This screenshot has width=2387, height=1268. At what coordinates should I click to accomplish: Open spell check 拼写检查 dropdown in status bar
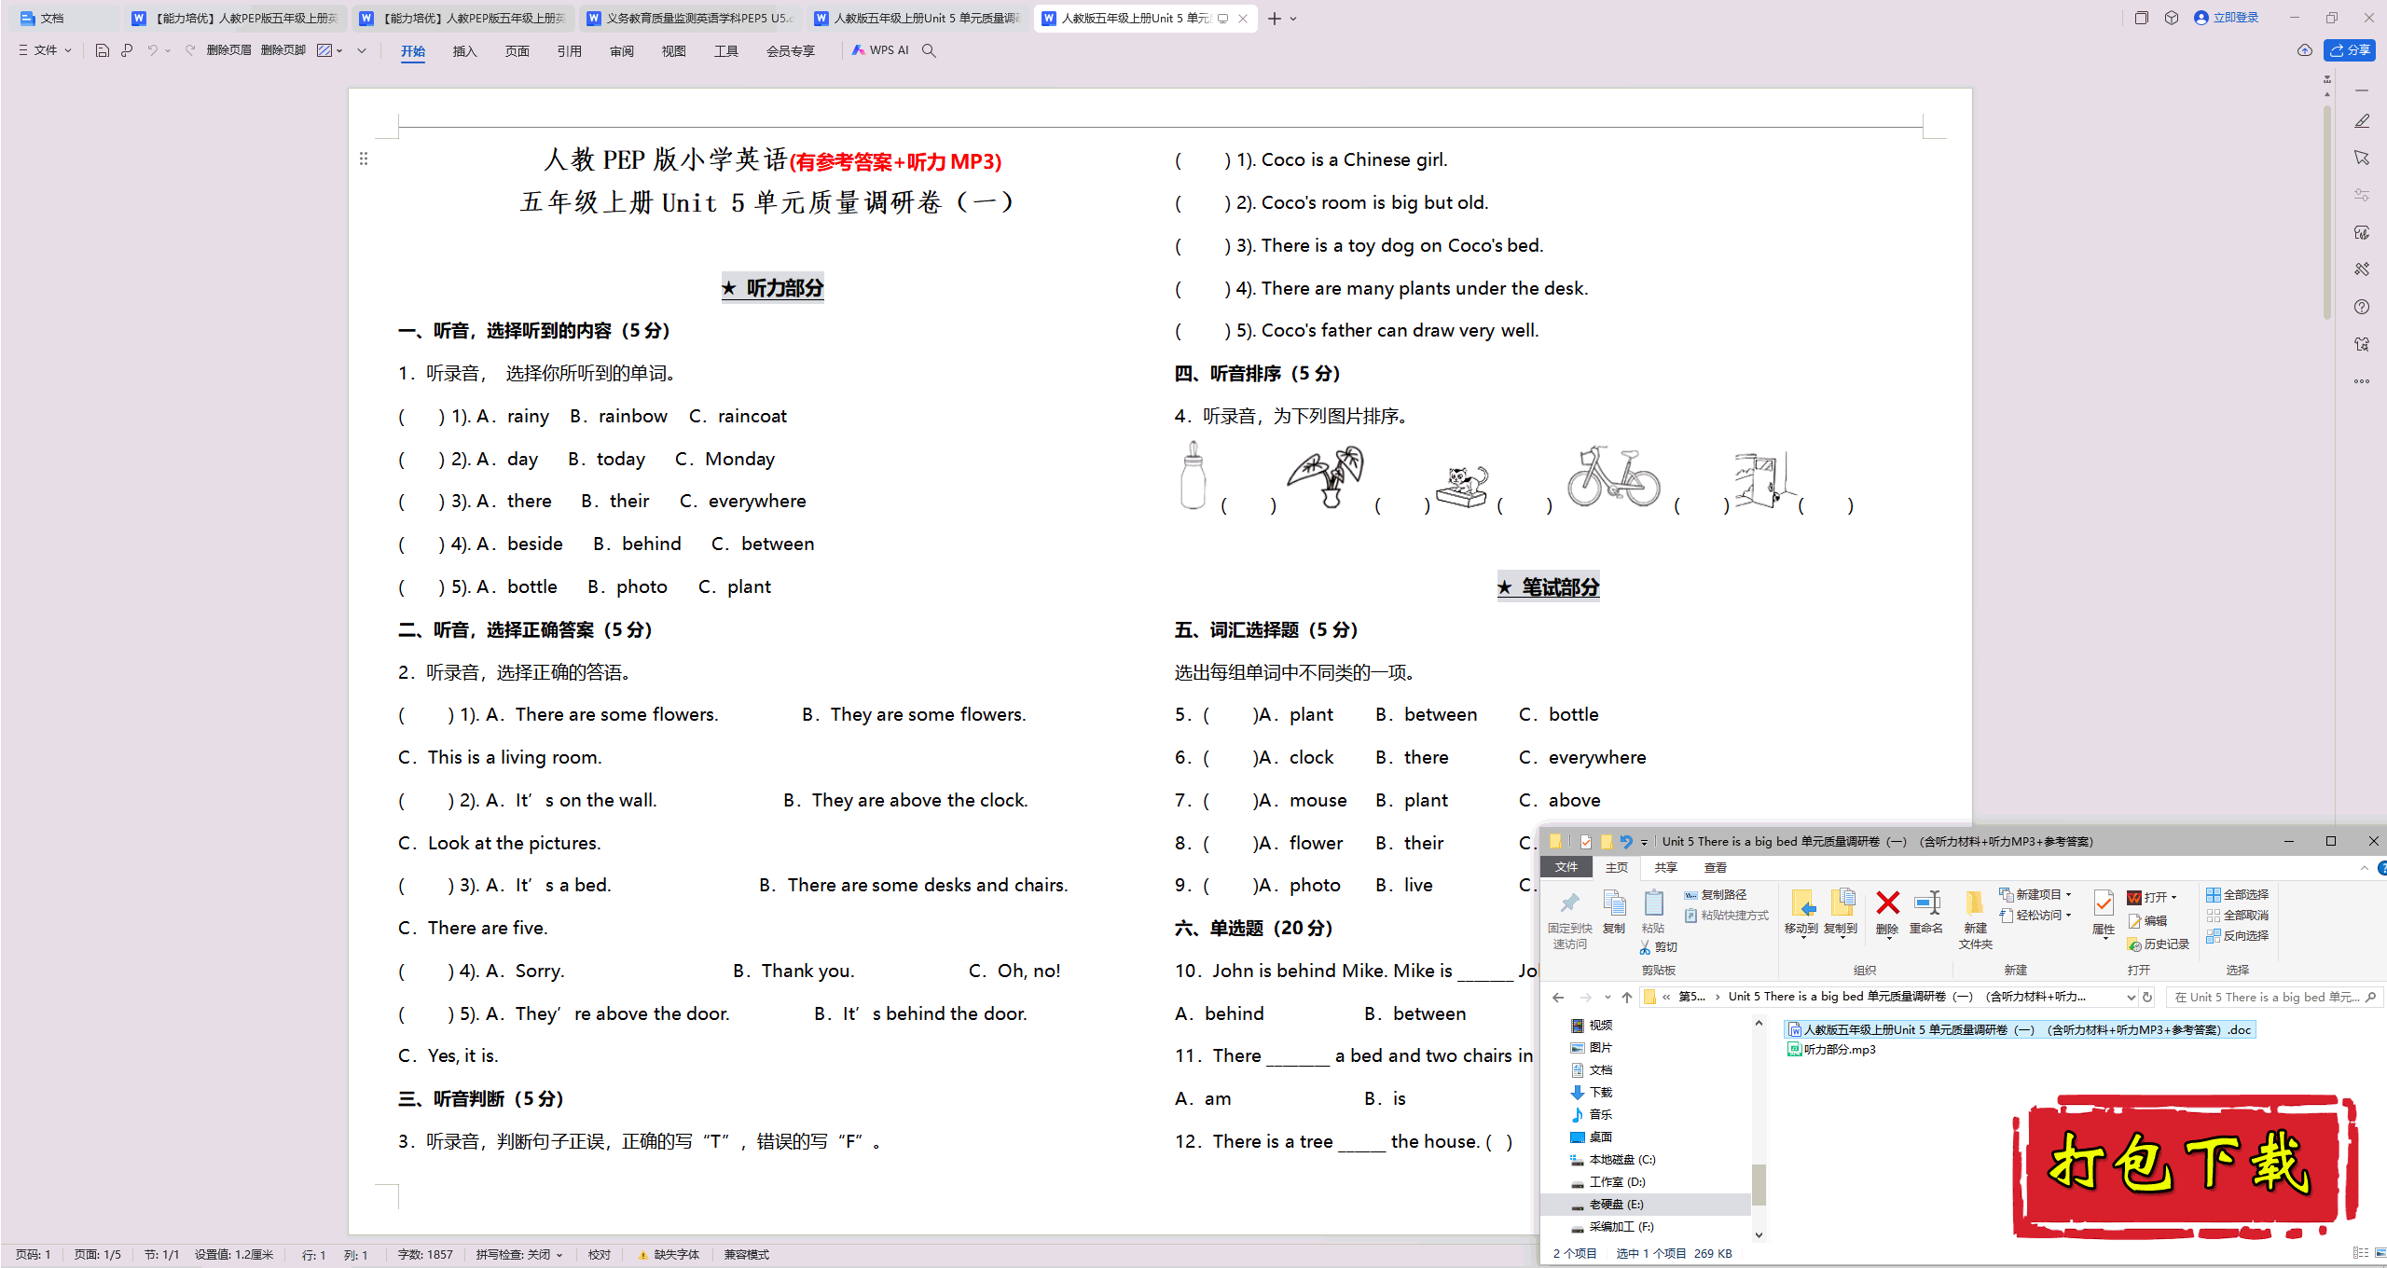(519, 1255)
